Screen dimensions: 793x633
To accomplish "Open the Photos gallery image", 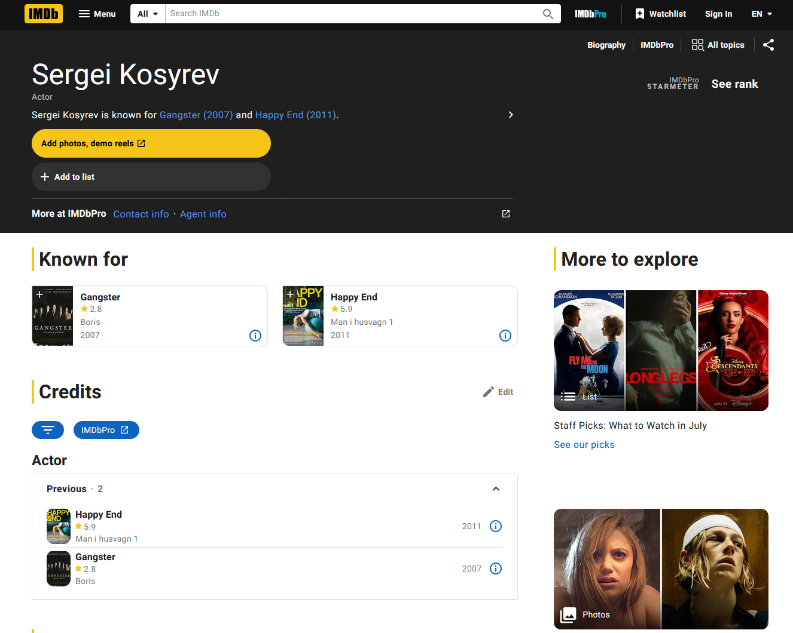I will (x=661, y=569).
